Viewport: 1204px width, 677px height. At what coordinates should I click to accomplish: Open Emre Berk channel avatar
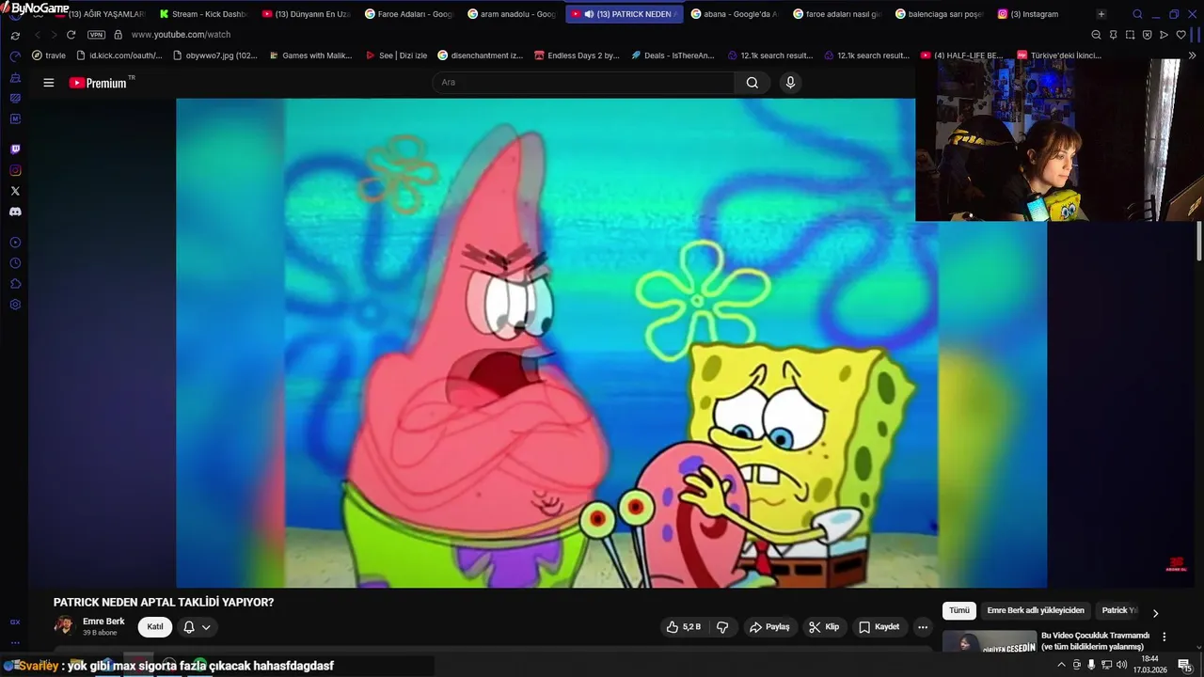coord(64,626)
